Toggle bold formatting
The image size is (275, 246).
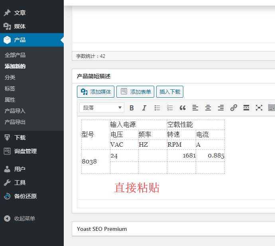pyautogui.click(x=132, y=108)
